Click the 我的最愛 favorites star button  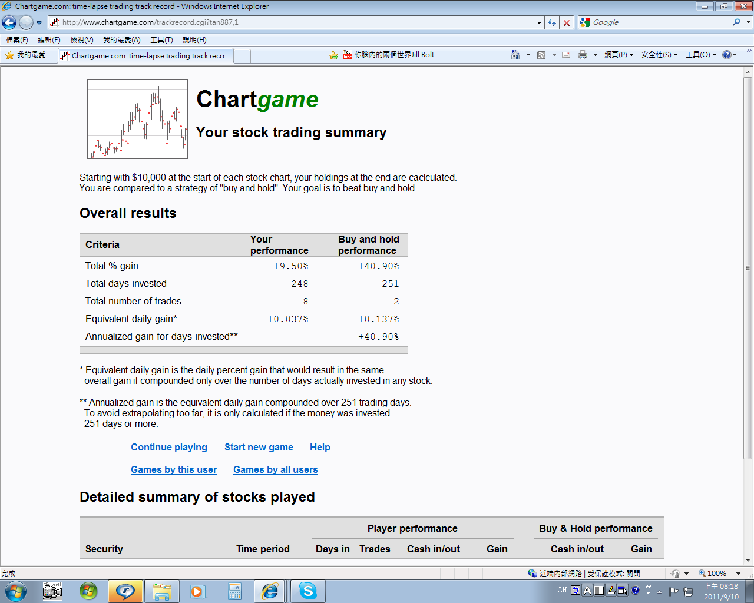(25, 55)
